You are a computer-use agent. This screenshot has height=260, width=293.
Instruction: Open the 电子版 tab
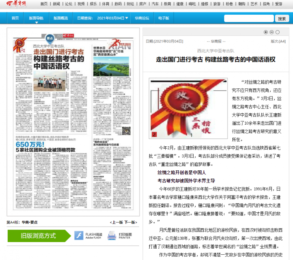(x=164, y=18)
